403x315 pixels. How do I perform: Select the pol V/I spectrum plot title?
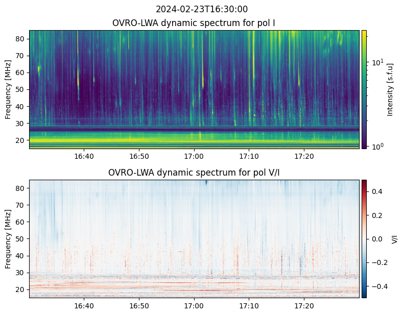point(194,173)
